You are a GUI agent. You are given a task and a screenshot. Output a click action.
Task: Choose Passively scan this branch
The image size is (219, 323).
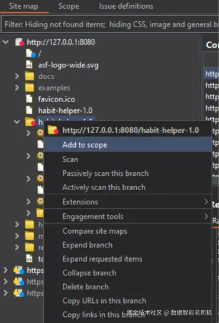(x=128, y=174)
